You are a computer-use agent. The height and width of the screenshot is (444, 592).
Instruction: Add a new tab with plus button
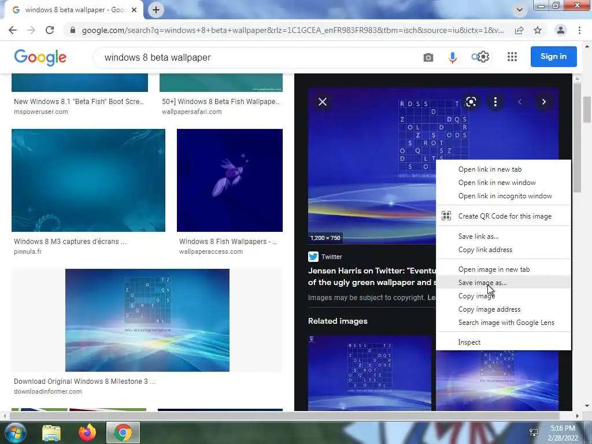click(156, 10)
